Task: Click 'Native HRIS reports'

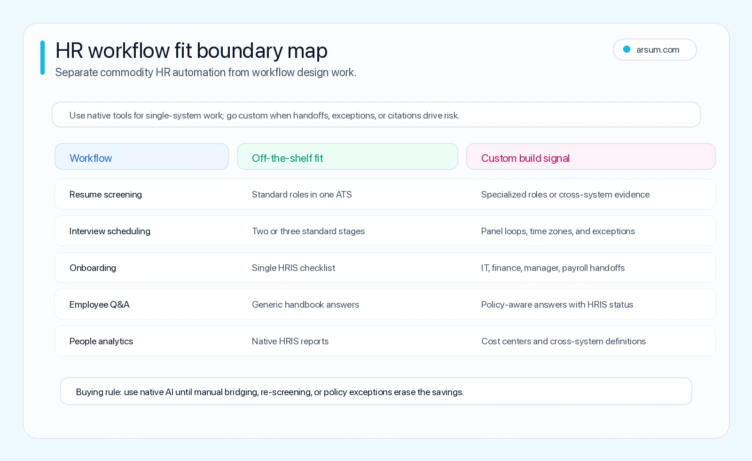Action: point(290,341)
